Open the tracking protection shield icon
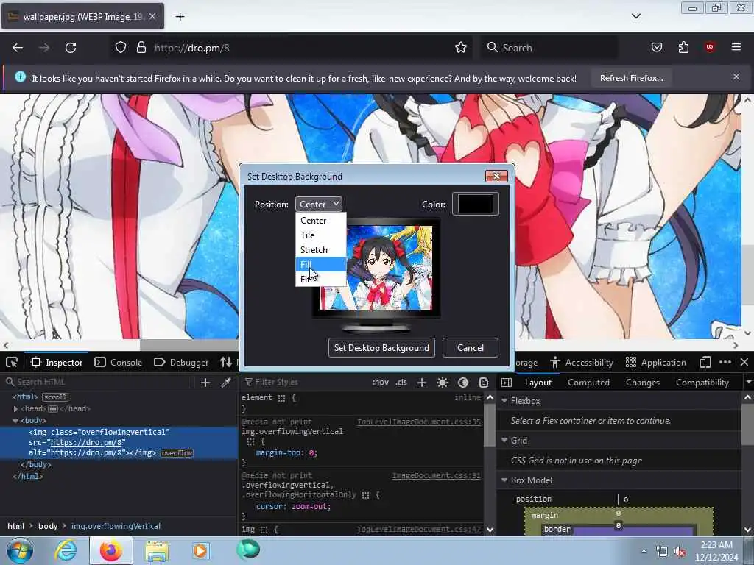This screenshot has height=565, width=754. pyautogui.click(x=121, y=48)
